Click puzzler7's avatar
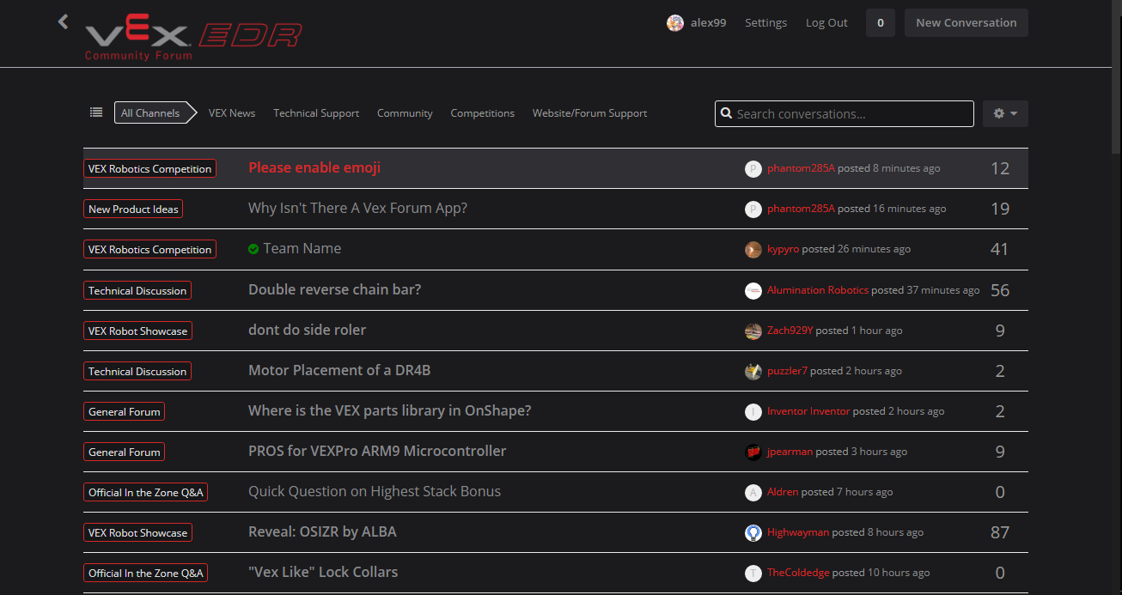This screenshot has height=595, width=1122. [753, 372]
